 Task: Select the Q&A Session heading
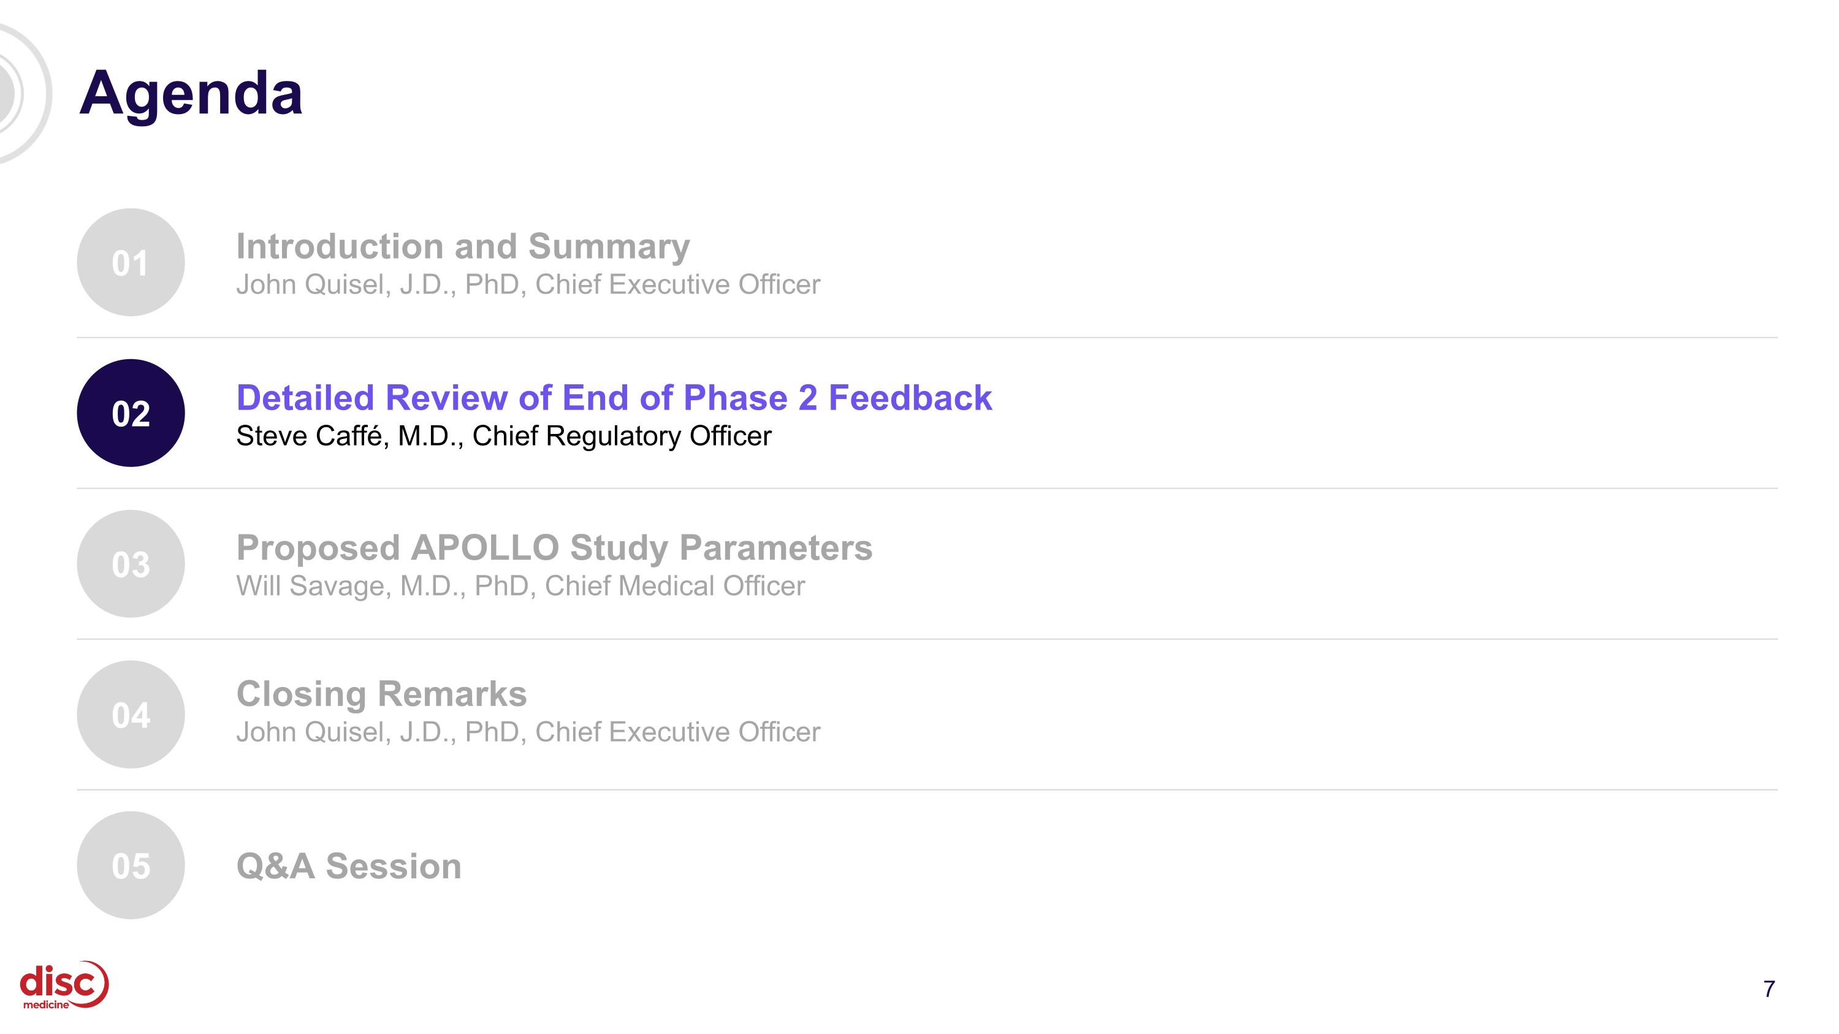click(x=348, y=866)
